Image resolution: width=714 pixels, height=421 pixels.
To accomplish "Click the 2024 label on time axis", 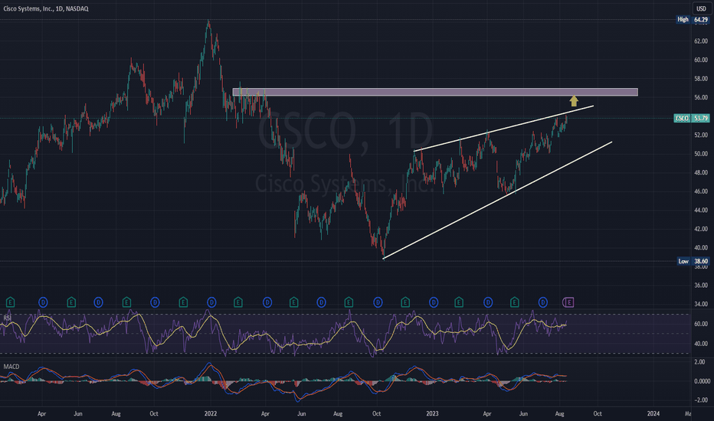I will tap(653, 413).
